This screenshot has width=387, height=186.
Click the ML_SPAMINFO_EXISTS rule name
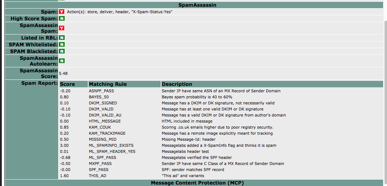[111, 145]
